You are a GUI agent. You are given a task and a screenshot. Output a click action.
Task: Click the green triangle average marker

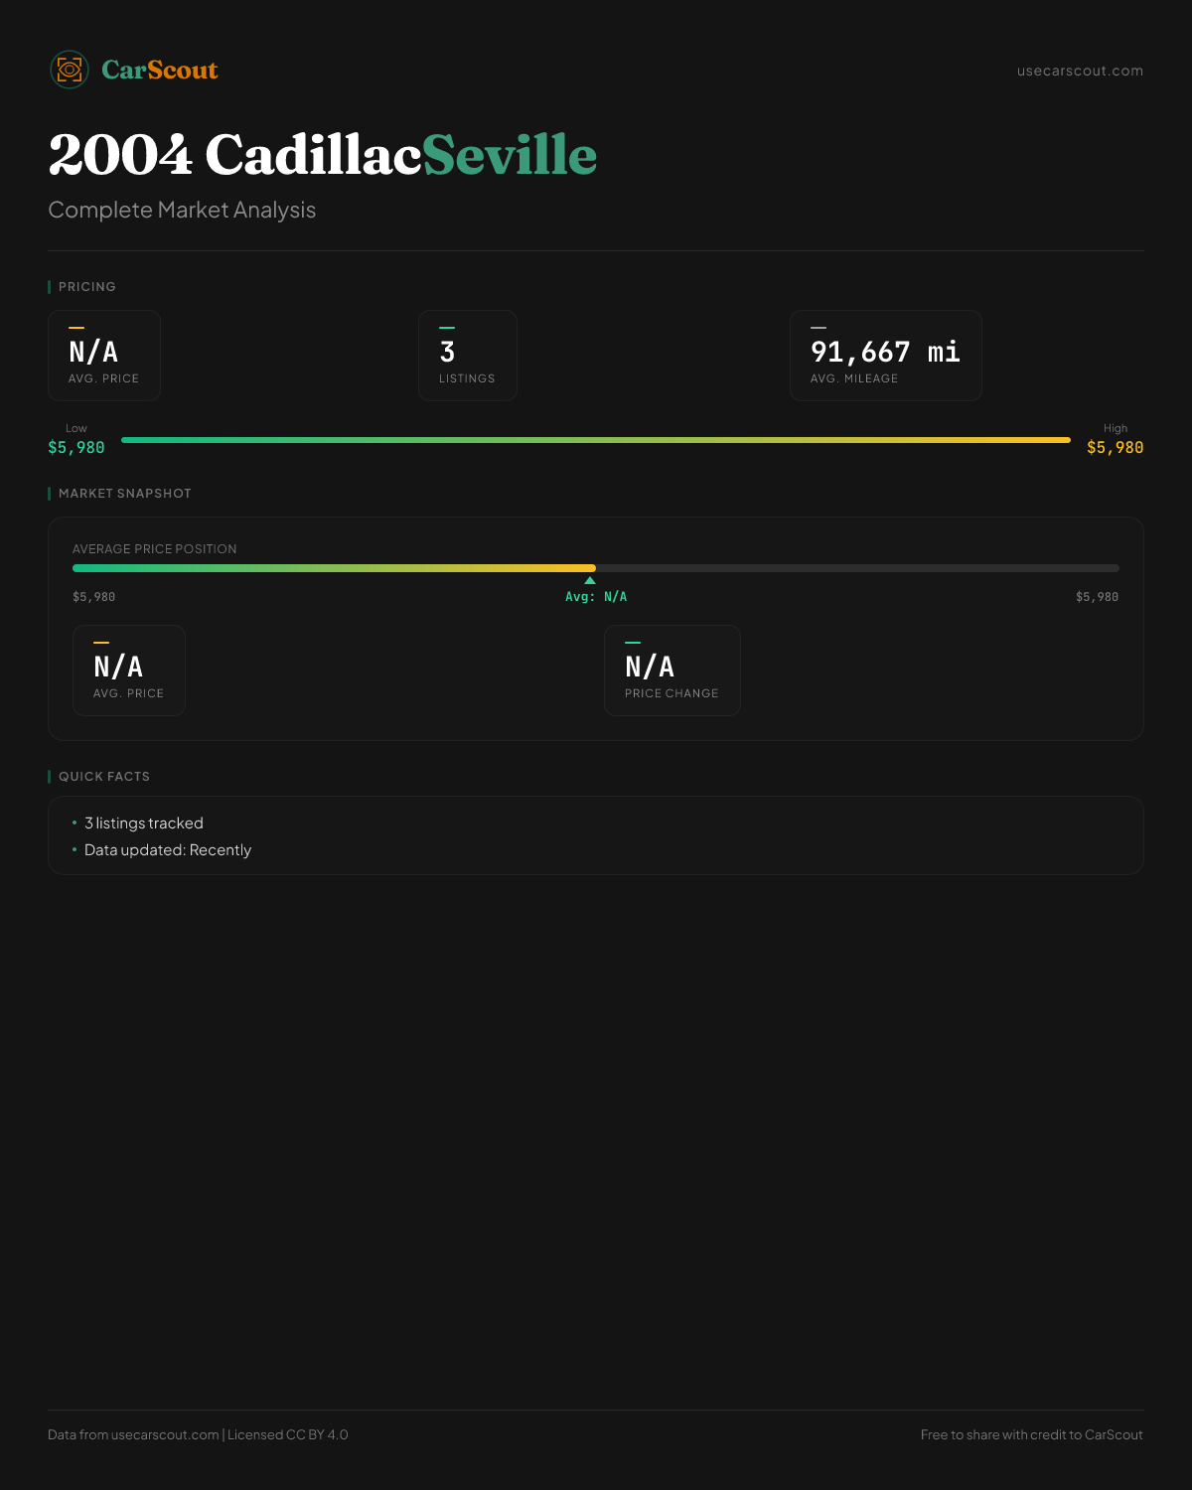(590, 580)
